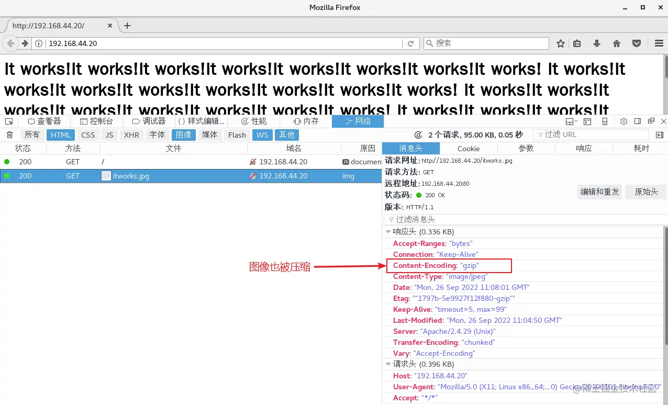The height and width of the screenshot is (405, 668).
Task: Open the Pocket icon
Action: (637, 43)
